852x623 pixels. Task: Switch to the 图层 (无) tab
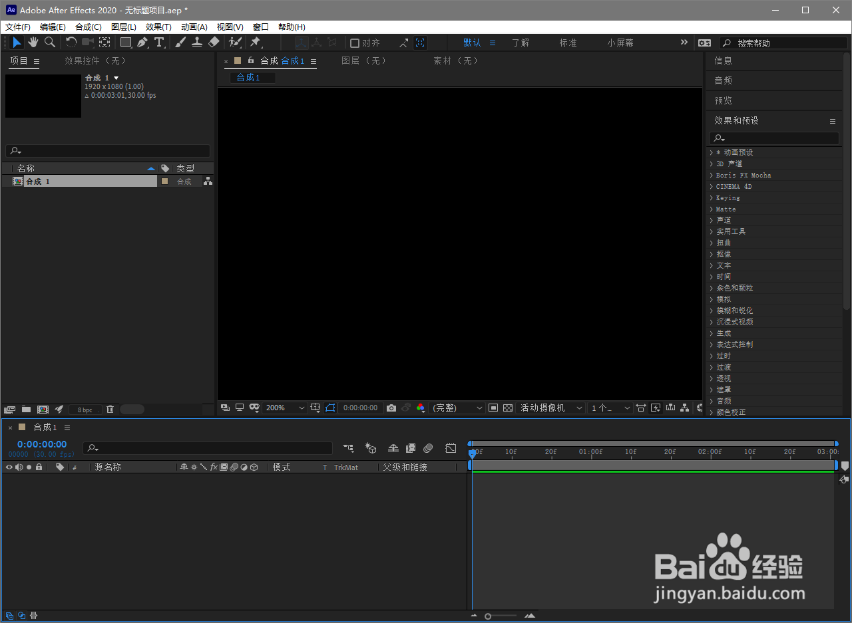364,61
